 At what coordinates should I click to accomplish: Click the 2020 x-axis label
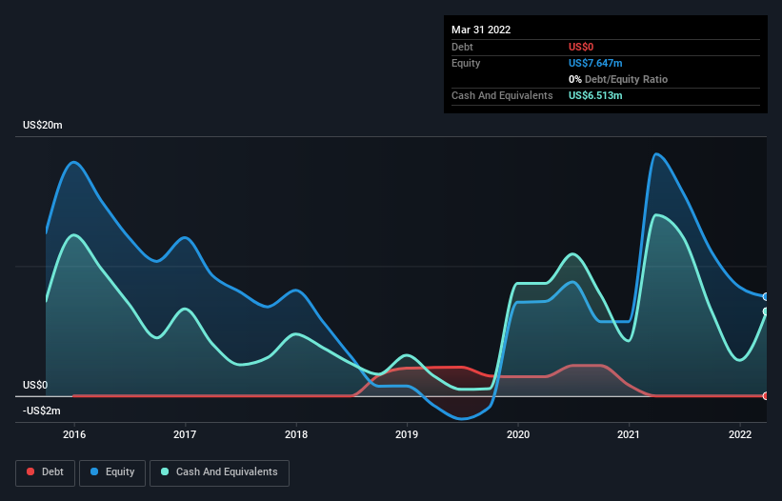[x=518, y=434]
